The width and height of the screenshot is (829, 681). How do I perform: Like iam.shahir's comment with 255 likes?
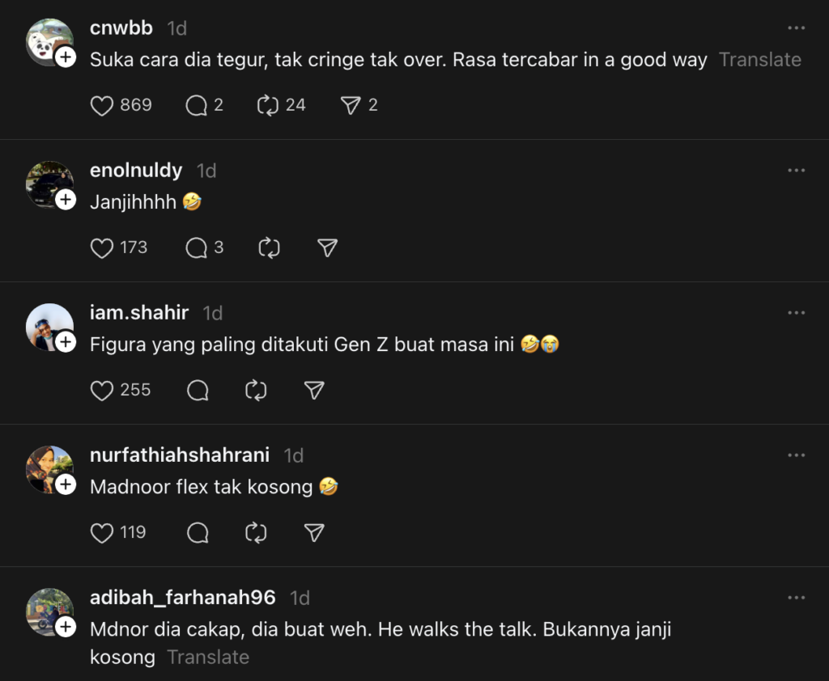102,391
